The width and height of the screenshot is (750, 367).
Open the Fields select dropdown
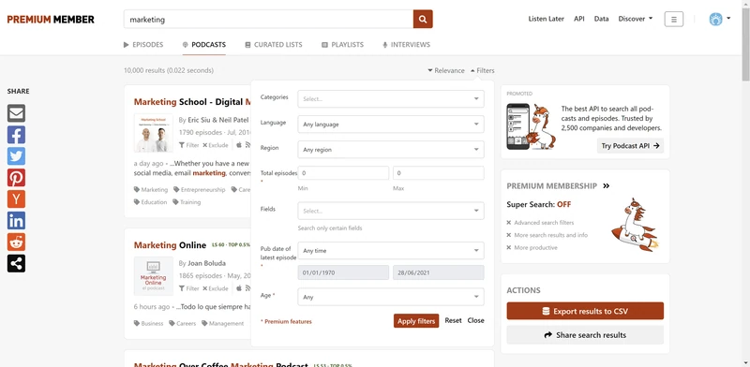[391, 211]
